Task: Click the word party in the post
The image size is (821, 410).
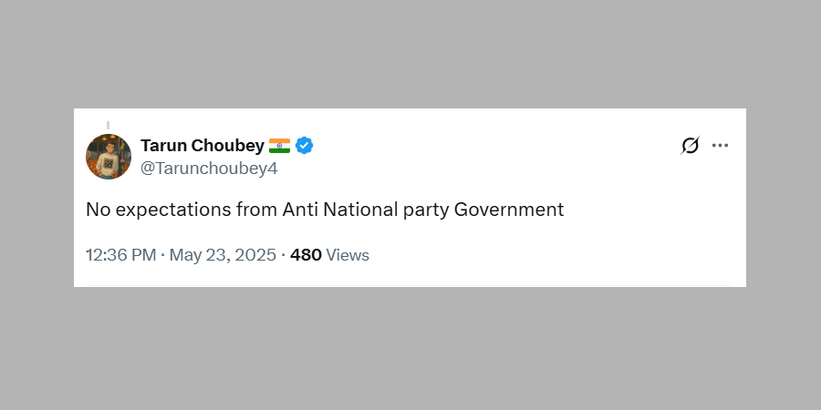Action: click(425, 210)
